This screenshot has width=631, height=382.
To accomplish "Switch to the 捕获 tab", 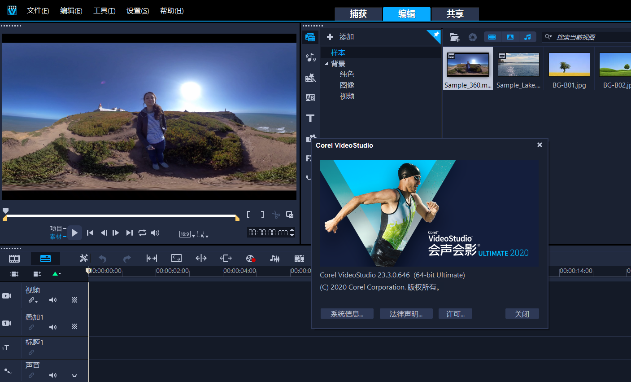I will [x=358, y=14].
